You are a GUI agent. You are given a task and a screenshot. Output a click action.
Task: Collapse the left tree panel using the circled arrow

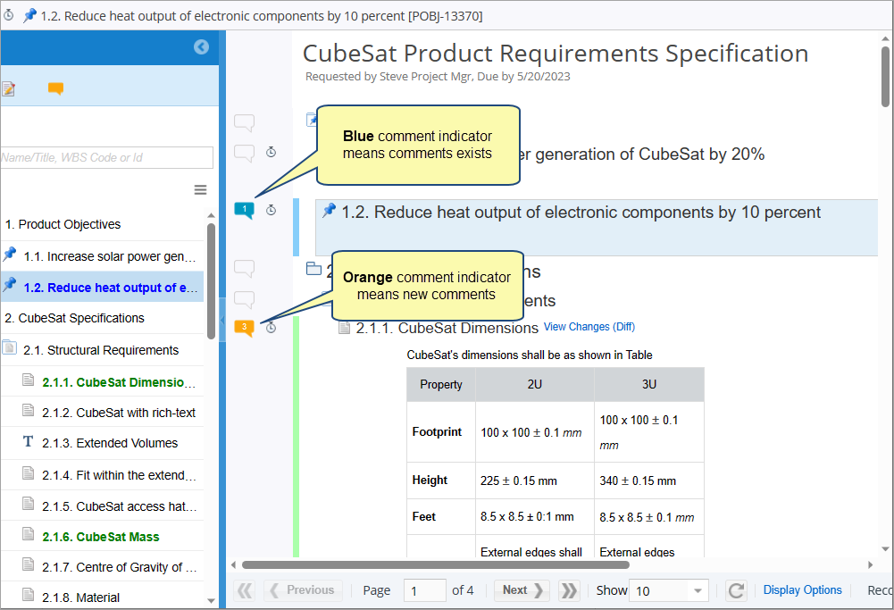click(201, 46)
